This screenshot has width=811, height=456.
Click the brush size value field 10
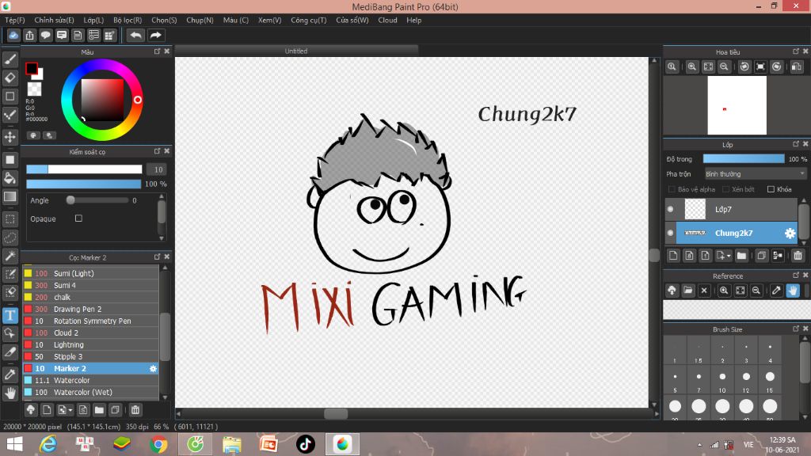pos(158,169)
